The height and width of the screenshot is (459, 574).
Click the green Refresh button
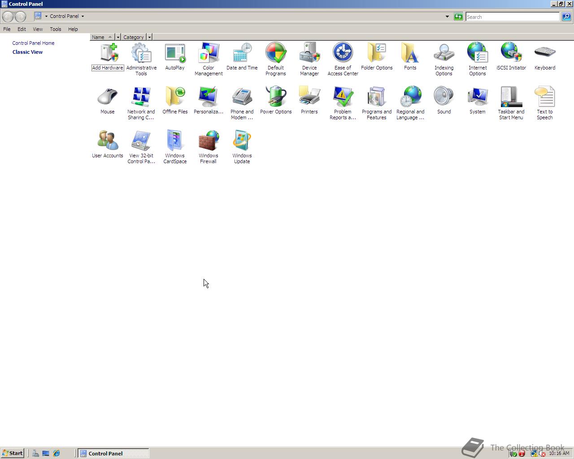(458, 17)
